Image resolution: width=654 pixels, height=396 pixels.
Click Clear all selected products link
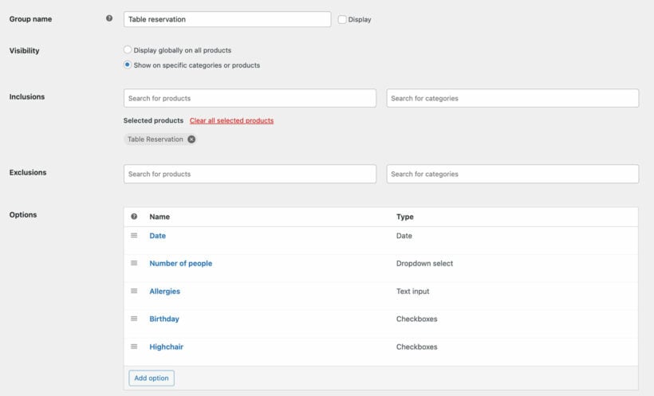coord(231,120)
